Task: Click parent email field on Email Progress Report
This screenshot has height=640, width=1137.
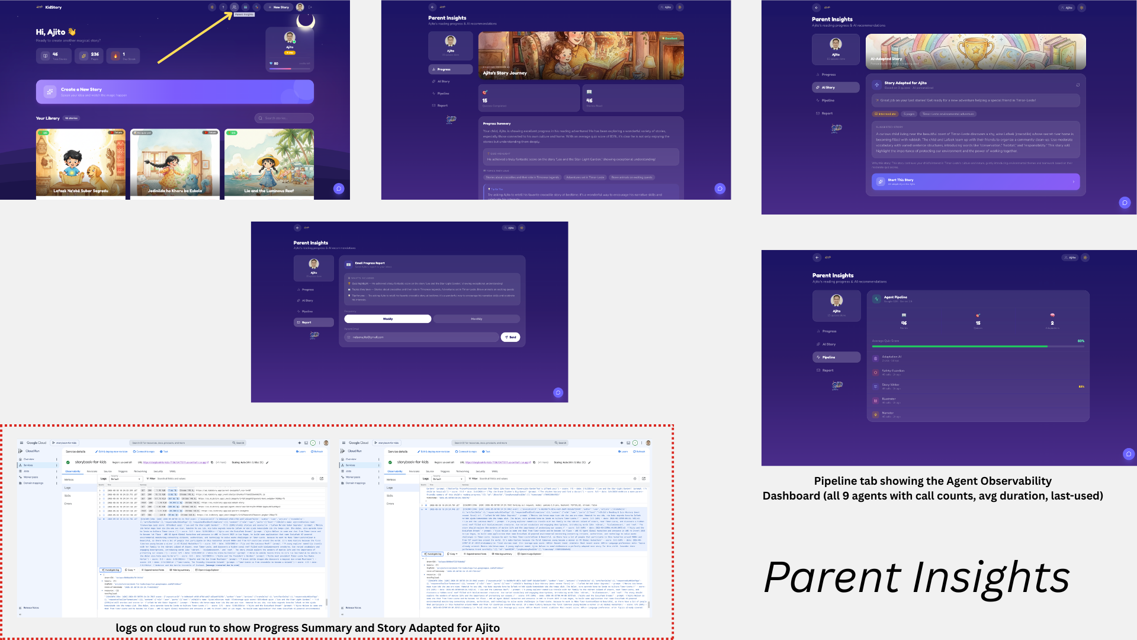Action: (x=421, y=337)
